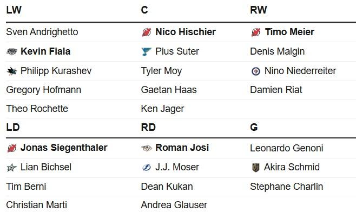
Task: Click the Stars logo beside Lian Bichsel
Action: point(11,168)
